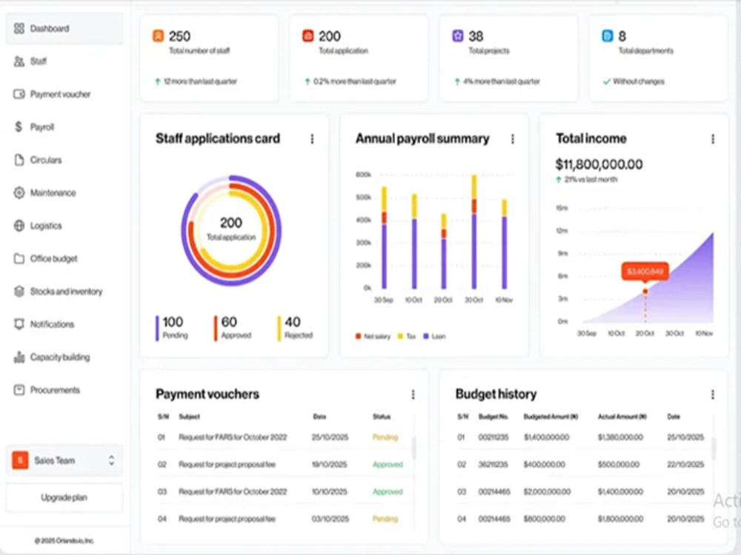Viewport: 741px width, 555px height.
Task: Click budget number 36211235
Action: click(494, 465)
